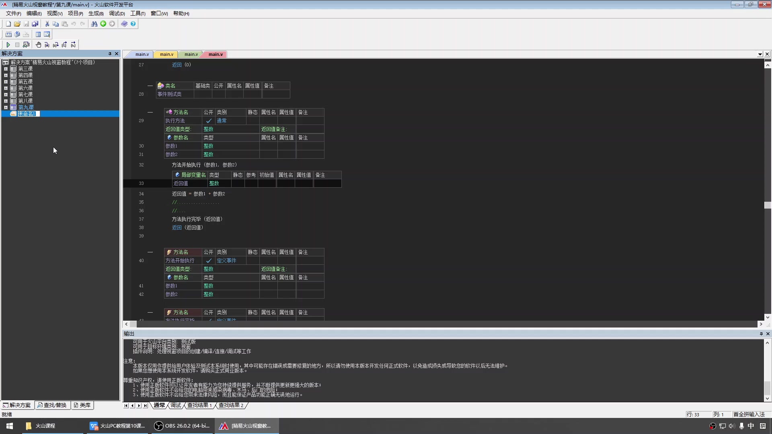Switch to the 调试 output tab

pos(176,405)
